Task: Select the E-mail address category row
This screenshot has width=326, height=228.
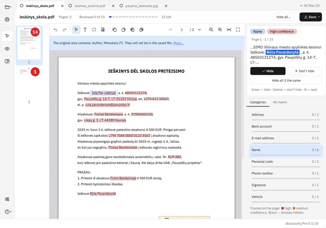Action: [x=286, y=139]
